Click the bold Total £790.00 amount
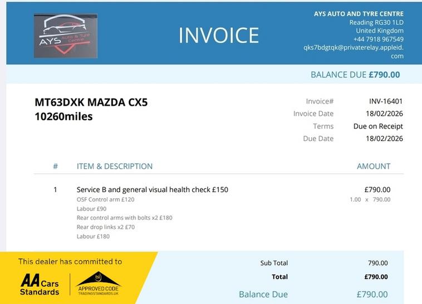Screen dimensions: 422x304 click(377, 277)
